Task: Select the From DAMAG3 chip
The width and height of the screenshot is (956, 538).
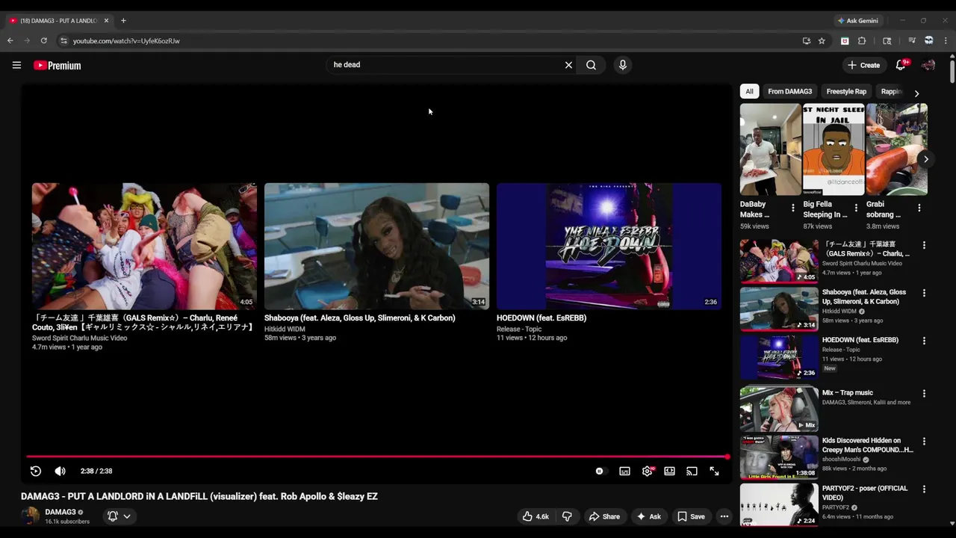Action: coord(789,91)
